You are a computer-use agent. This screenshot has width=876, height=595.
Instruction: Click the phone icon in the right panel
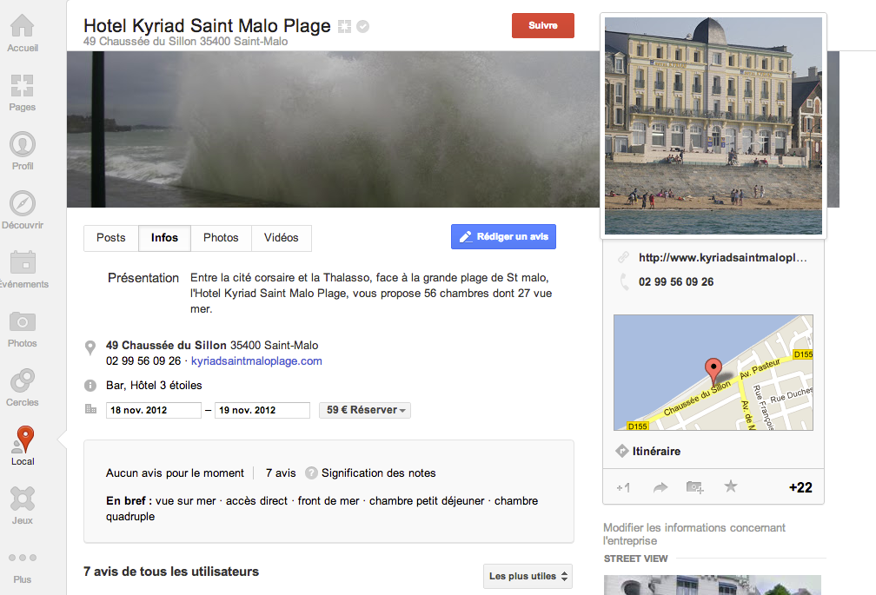624,282
